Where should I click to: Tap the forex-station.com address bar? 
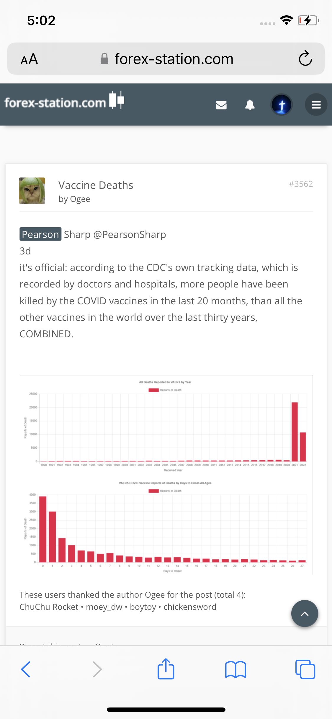click(x=174, y=59)
